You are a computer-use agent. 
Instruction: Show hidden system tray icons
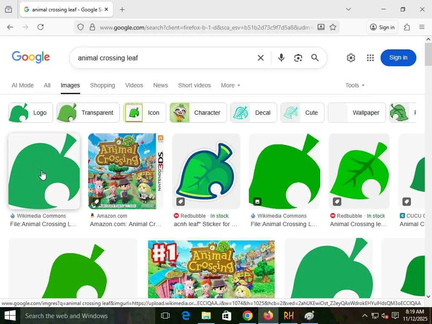pyautogui.click(x=364, y=316)
